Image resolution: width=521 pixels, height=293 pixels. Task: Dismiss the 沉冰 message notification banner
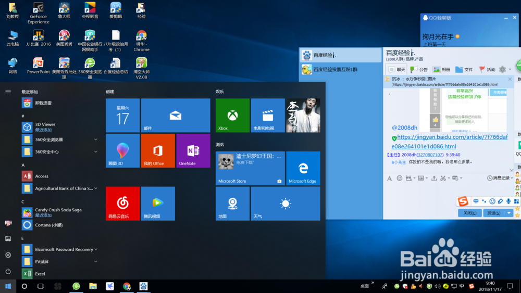pos(510,79)
